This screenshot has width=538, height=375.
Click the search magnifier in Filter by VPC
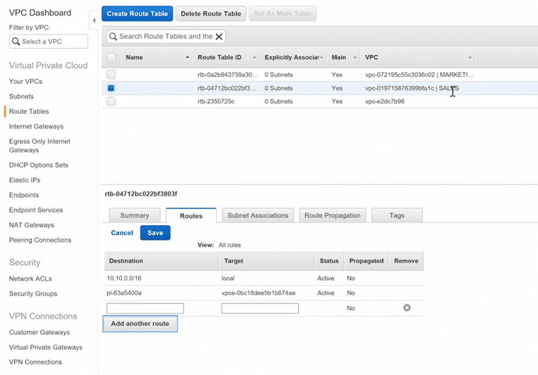click(x=16, y=42)
